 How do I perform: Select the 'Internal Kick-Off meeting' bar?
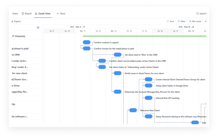click(149, 98)
